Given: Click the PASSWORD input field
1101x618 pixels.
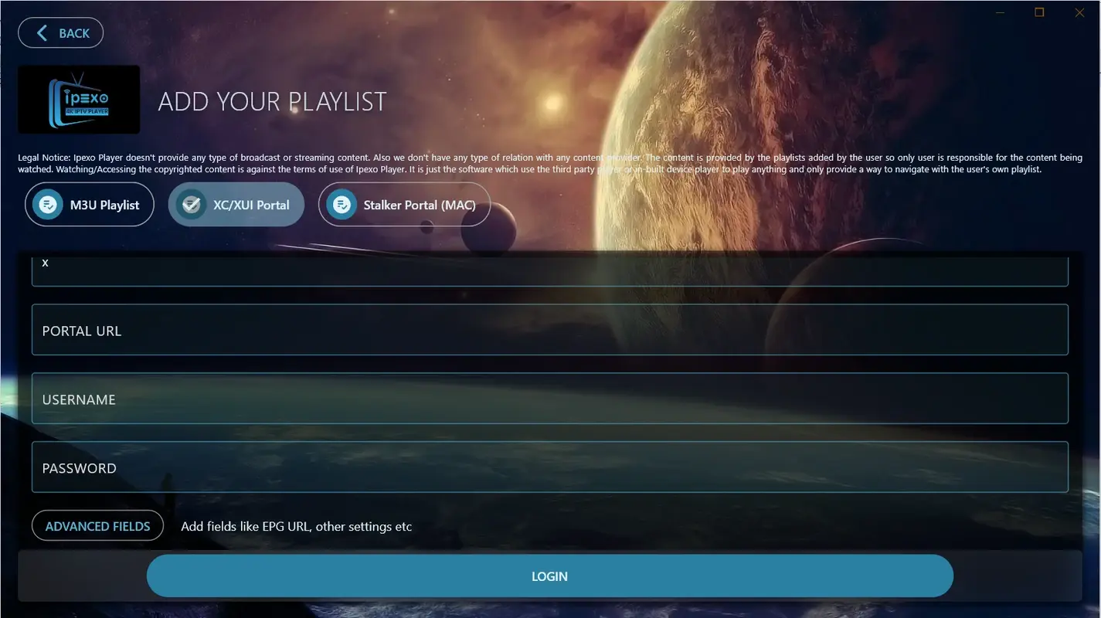Looking at the screenshot, I should click(549, 467).
